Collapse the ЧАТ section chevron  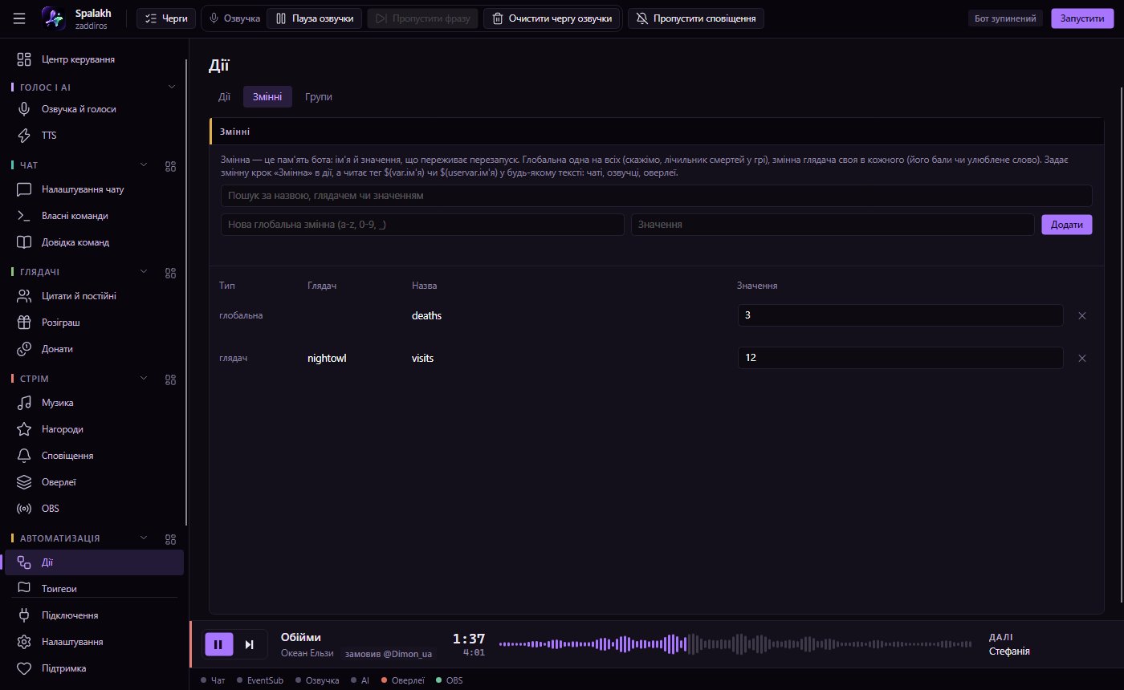[145, 165]
